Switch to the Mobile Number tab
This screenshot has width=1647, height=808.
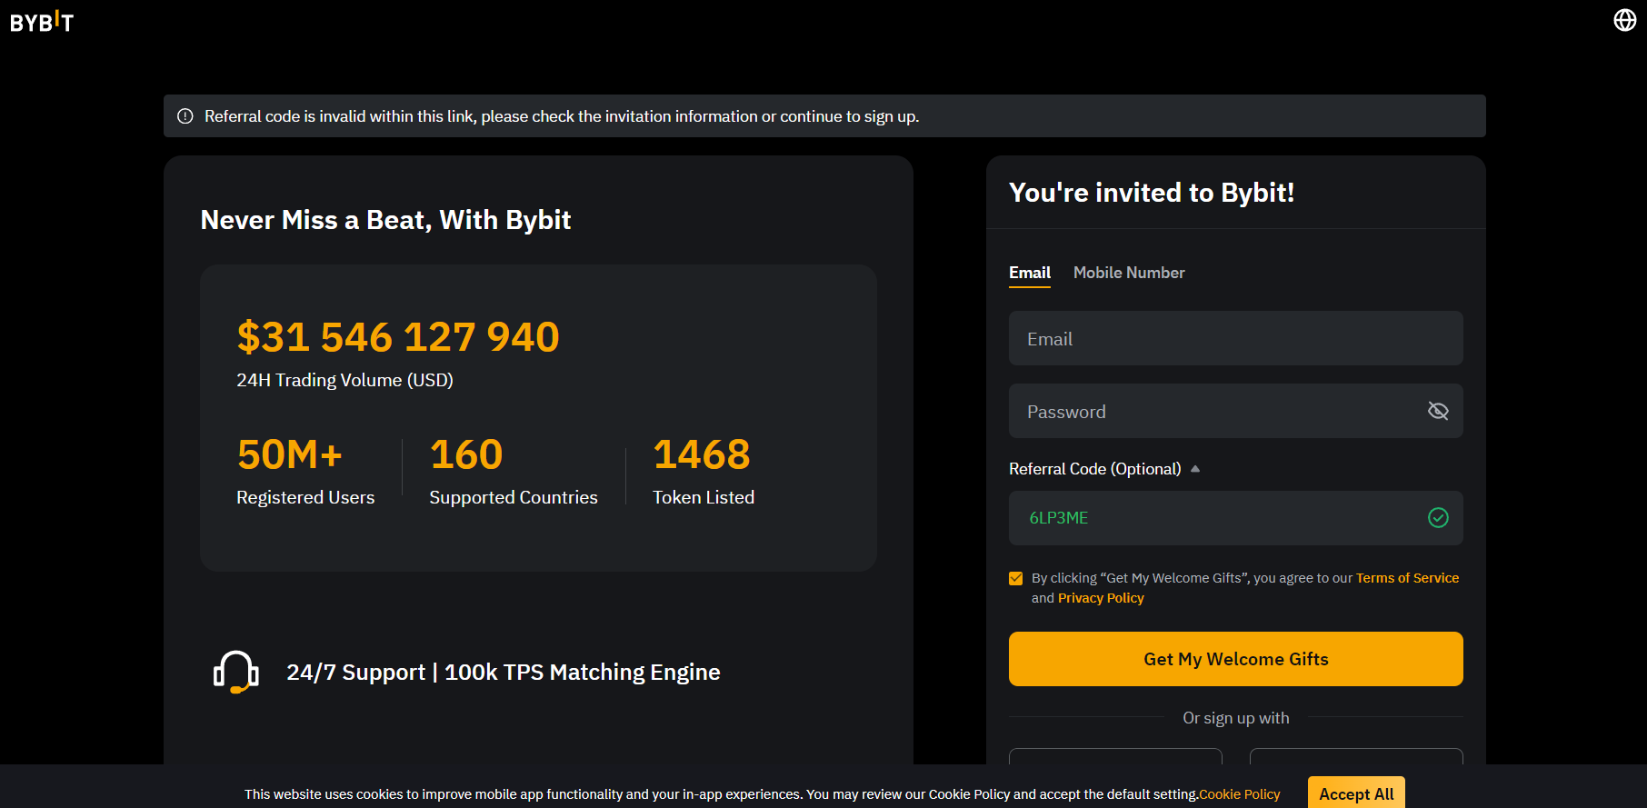point(1129,273)
